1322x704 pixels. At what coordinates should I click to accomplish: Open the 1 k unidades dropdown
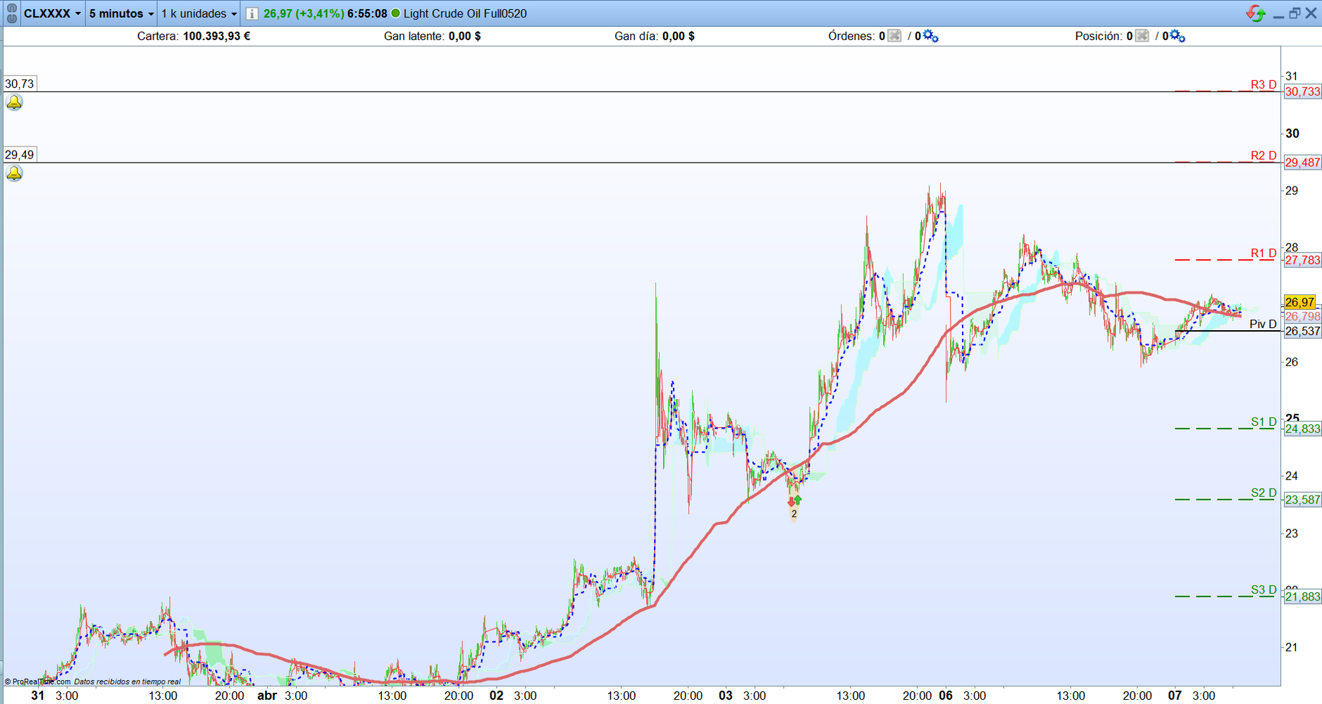(x=199, y=13)
